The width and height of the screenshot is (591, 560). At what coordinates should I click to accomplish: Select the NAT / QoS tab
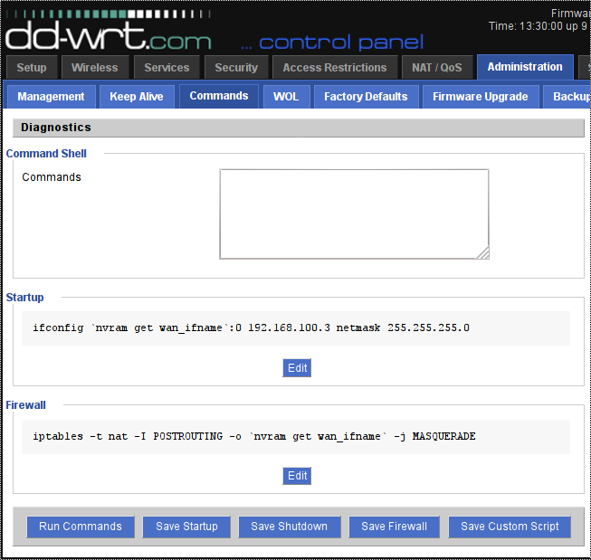(437, 68)
